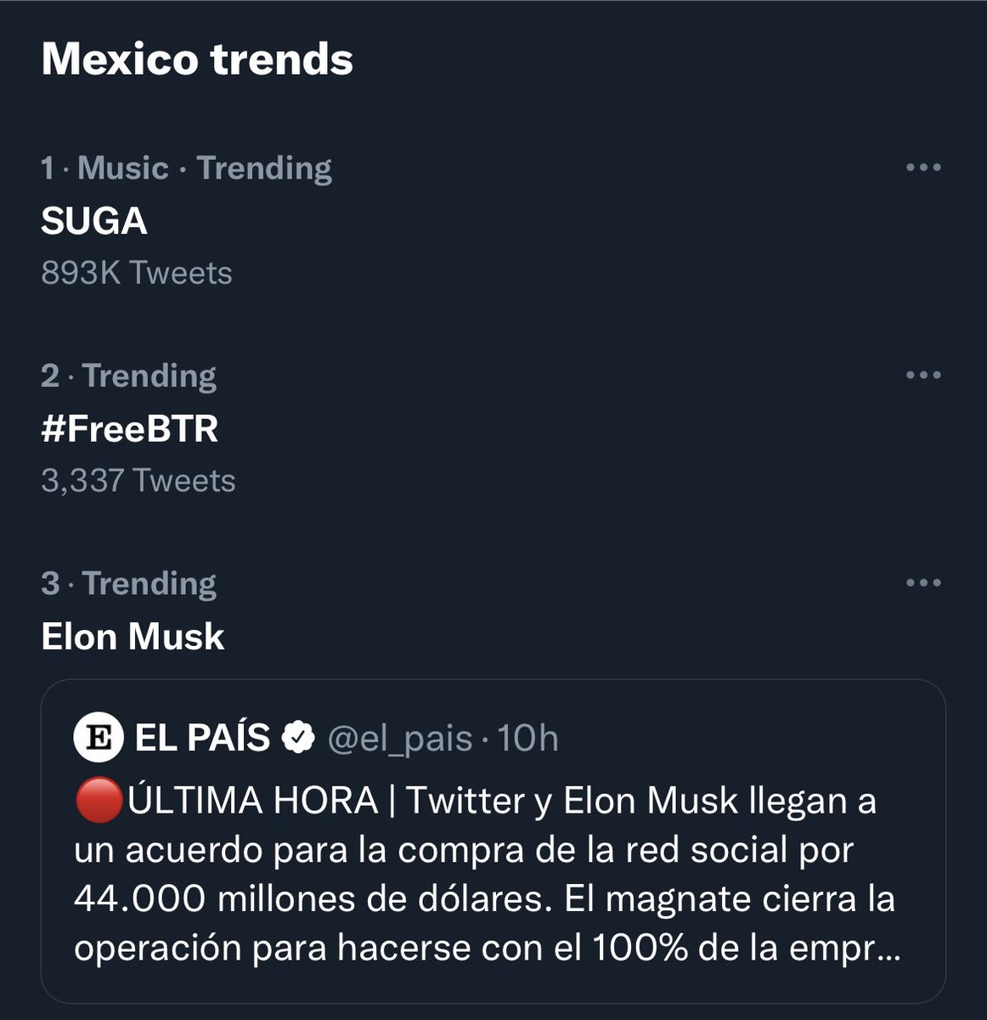Click the 893K Tweets count
Image resolution: width=987 pixels, height=1020 pixels.
click(x=137, y=273)
